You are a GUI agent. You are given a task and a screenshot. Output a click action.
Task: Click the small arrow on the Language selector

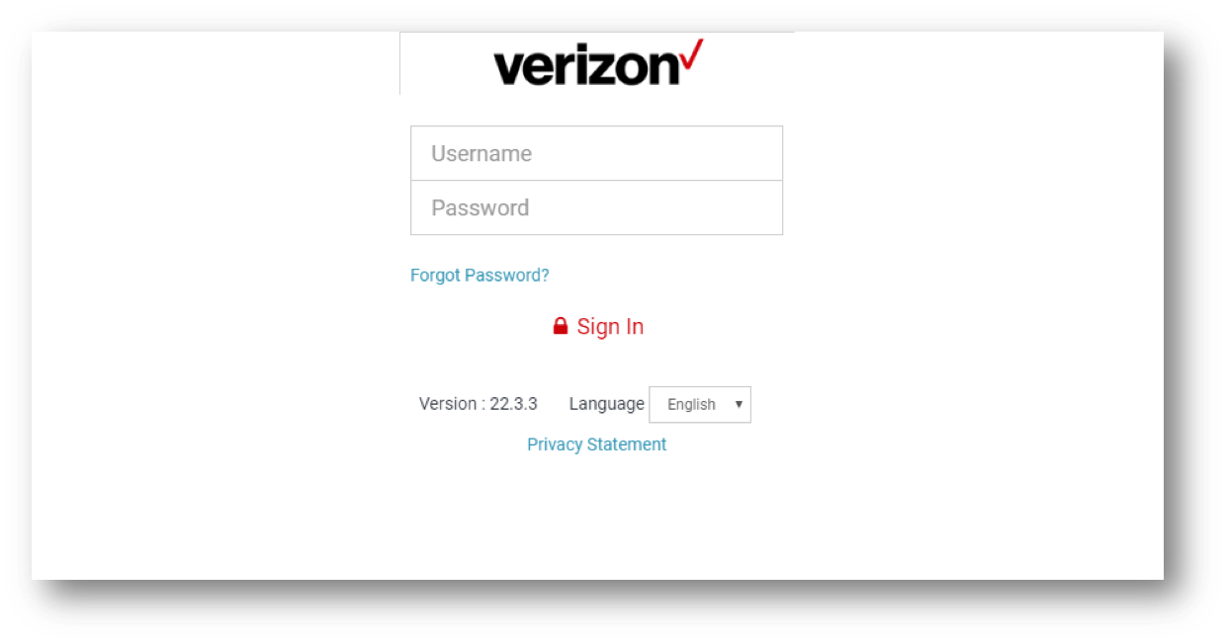click(x=738, y=404)
